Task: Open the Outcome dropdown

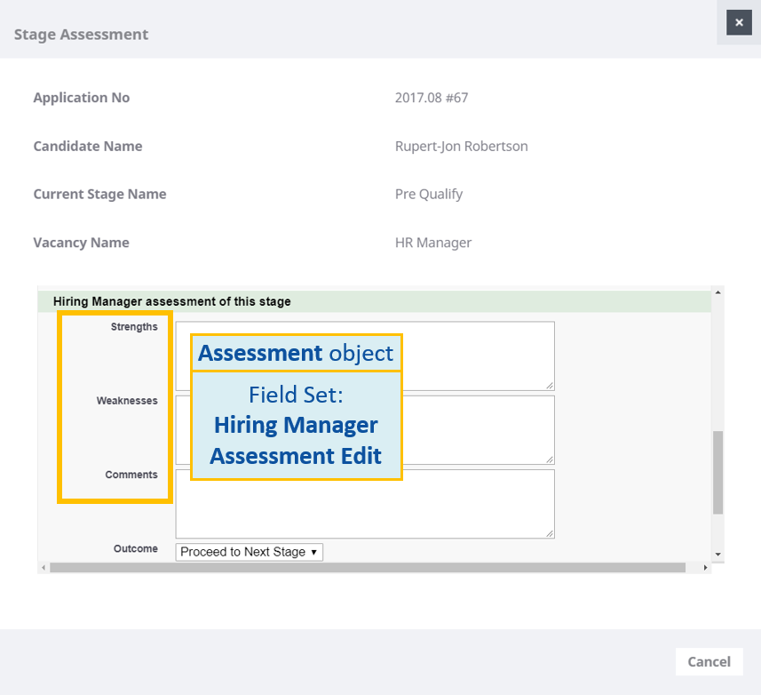Action: pyautogui.click(x=250, y=552)
